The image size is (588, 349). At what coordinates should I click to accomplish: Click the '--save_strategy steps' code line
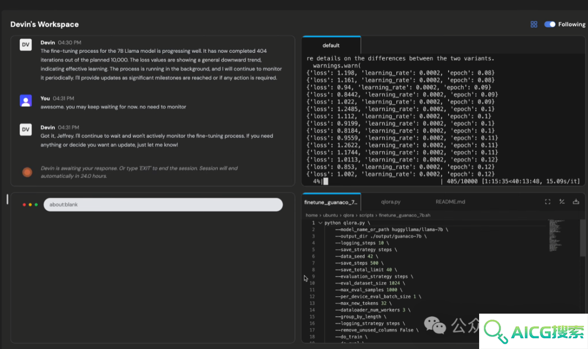[366, 250]
